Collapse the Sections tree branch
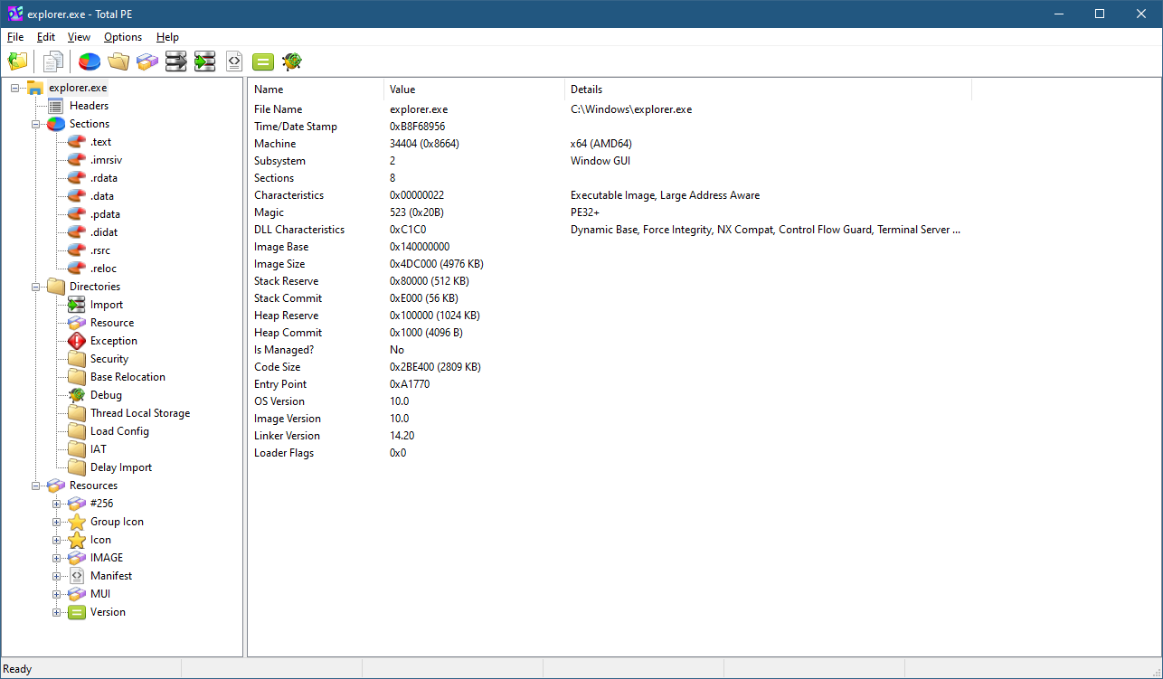1163x679 pixels. click(x=33, y=124)
